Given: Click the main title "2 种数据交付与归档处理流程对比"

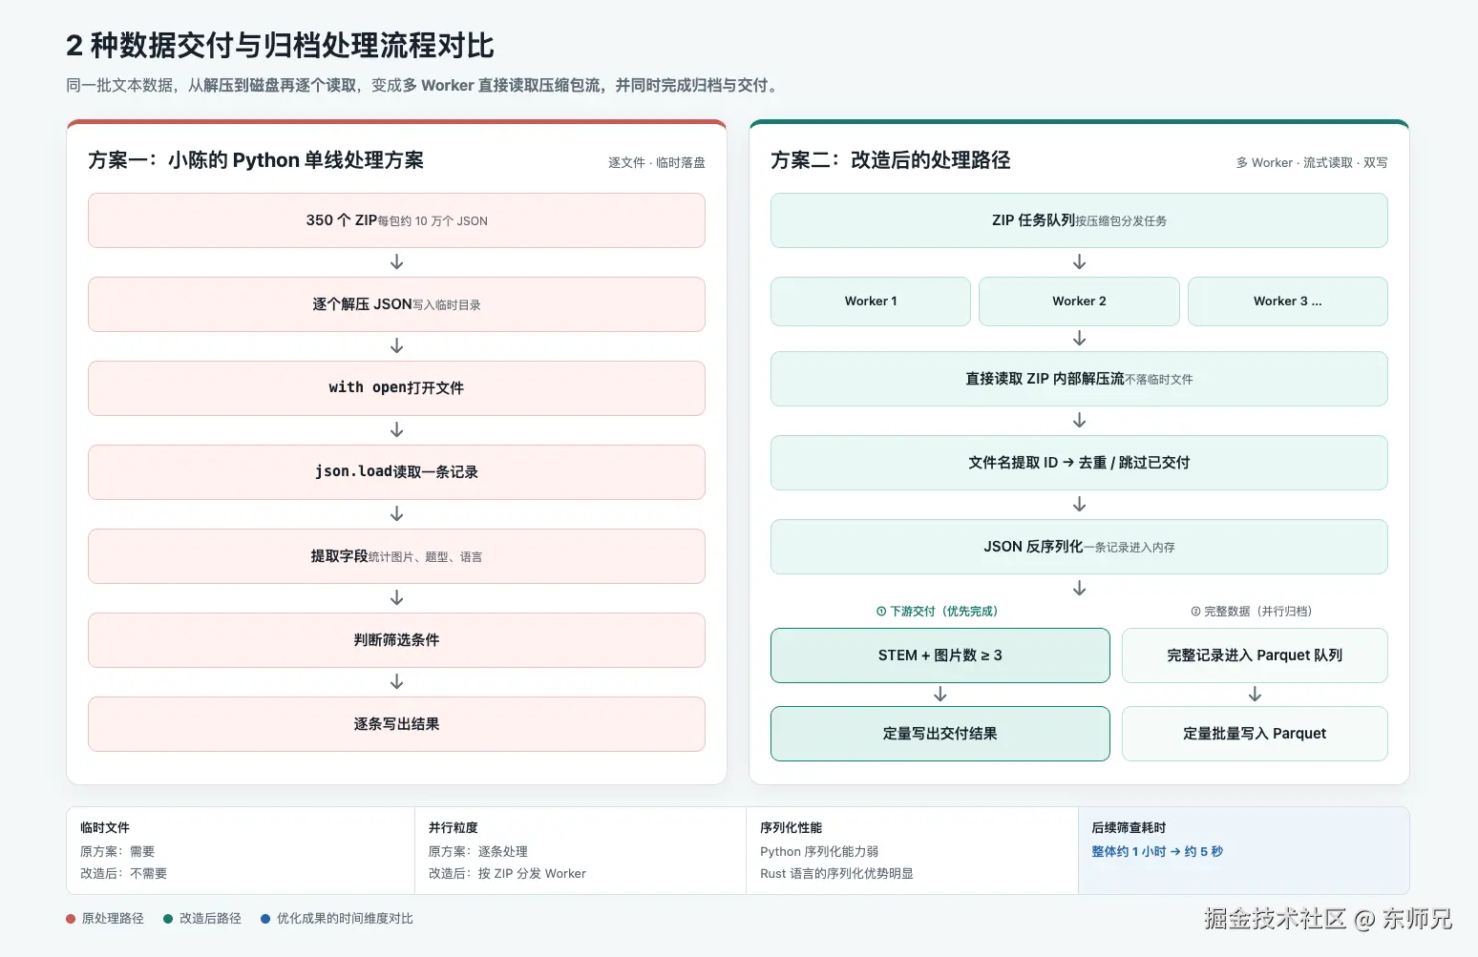Looking at the screenshot, I should 280,46.
